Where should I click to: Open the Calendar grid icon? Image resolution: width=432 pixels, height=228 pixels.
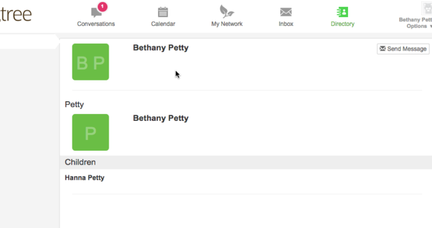point(163,13)
